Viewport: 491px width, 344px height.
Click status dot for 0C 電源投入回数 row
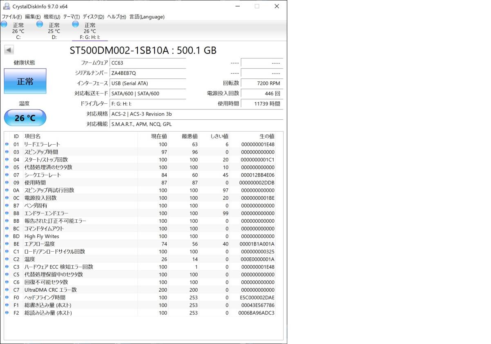[7, 198]
